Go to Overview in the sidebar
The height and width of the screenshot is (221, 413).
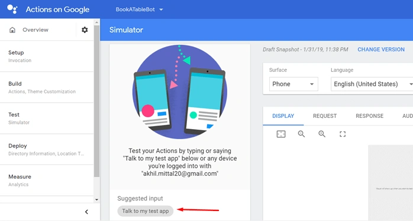tap(36, 30)
